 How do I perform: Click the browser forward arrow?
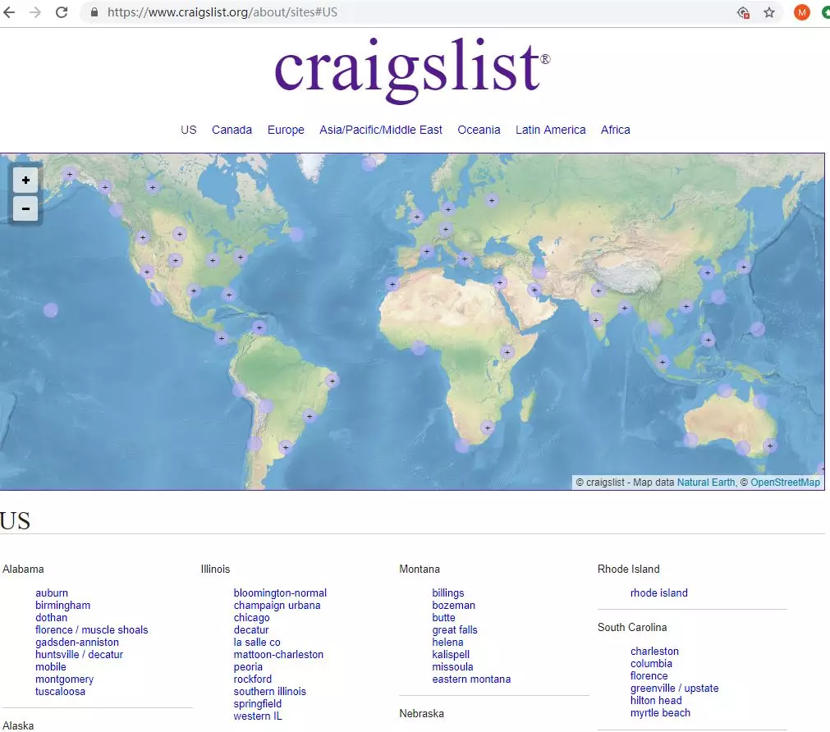click(x=35, y=12)
